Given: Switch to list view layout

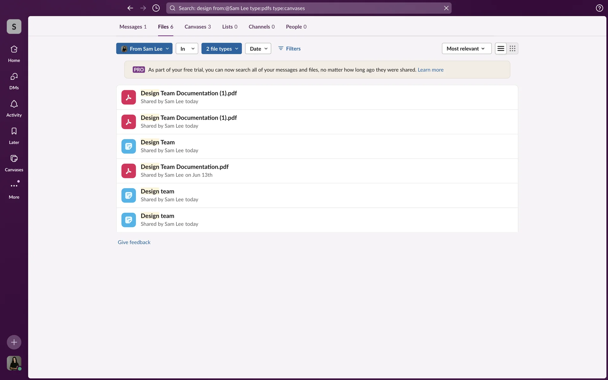Looking at the screenshot, I should tap(501, 49).
